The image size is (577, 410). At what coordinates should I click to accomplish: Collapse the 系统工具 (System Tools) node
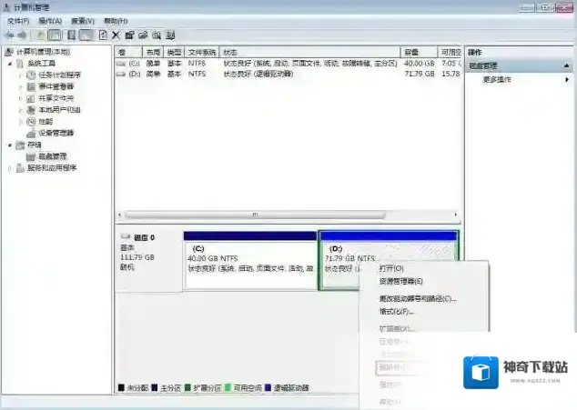click(x=11, y=64)
